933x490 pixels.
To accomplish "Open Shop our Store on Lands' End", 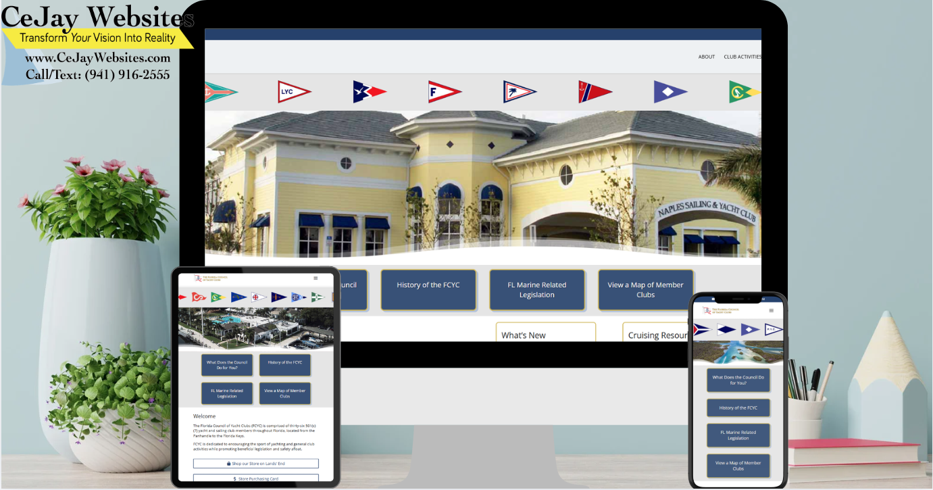I will click(x=256, y=463).
